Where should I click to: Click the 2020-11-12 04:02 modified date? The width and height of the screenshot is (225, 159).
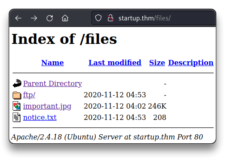tap(115, 106)
